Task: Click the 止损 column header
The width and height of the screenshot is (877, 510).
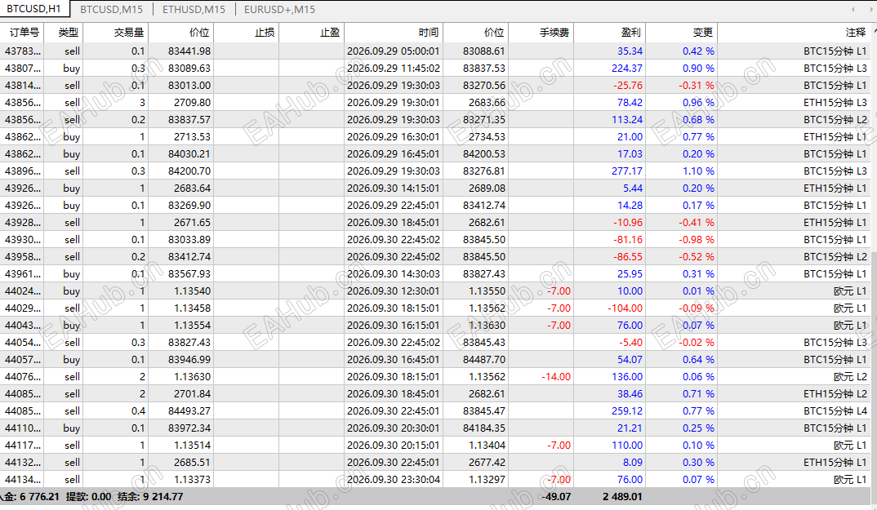Action: coord(247,33)
